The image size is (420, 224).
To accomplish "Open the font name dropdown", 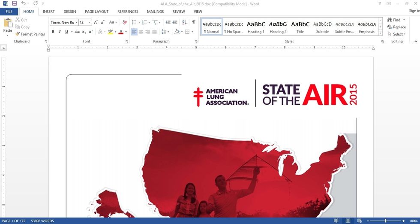I will click(77, 22).
